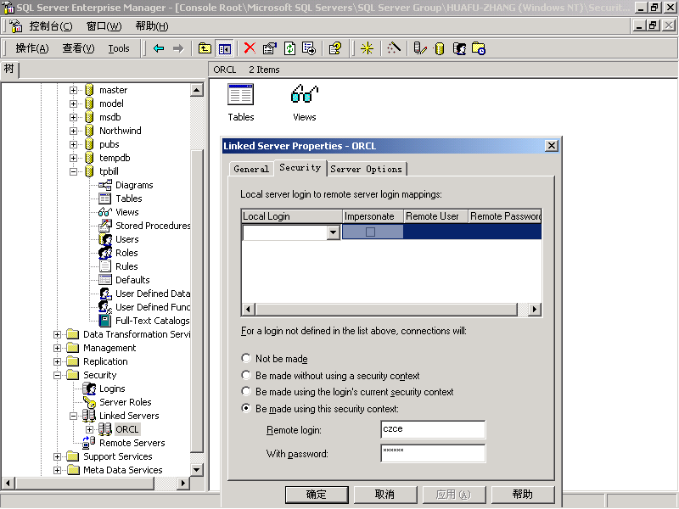Select the 'Not be made' radio option
This screenshot has height=509, width=679.
[x=246, y=359]
